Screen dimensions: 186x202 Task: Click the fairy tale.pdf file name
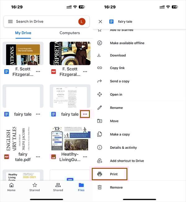tap(23, 157)
